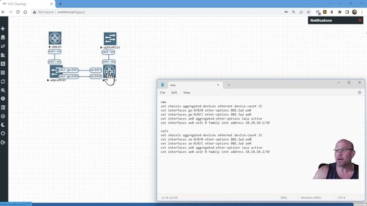Click UTF-8 encoding in Notepad status bar
This screenshot has width=367, height=206.
(x=341, y=198)
